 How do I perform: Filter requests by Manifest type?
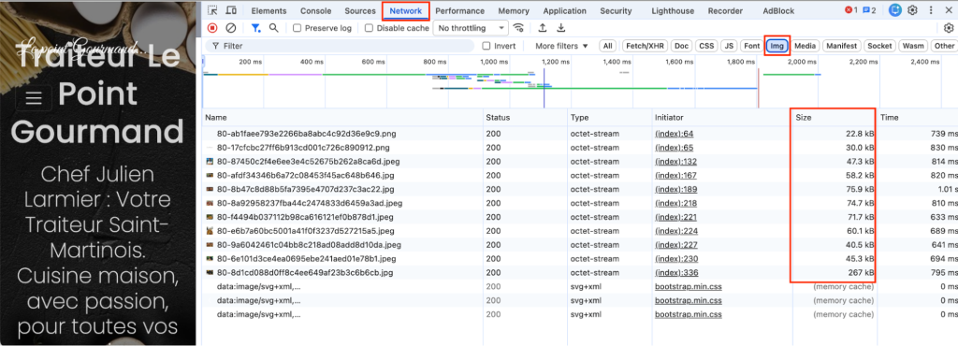842,46
